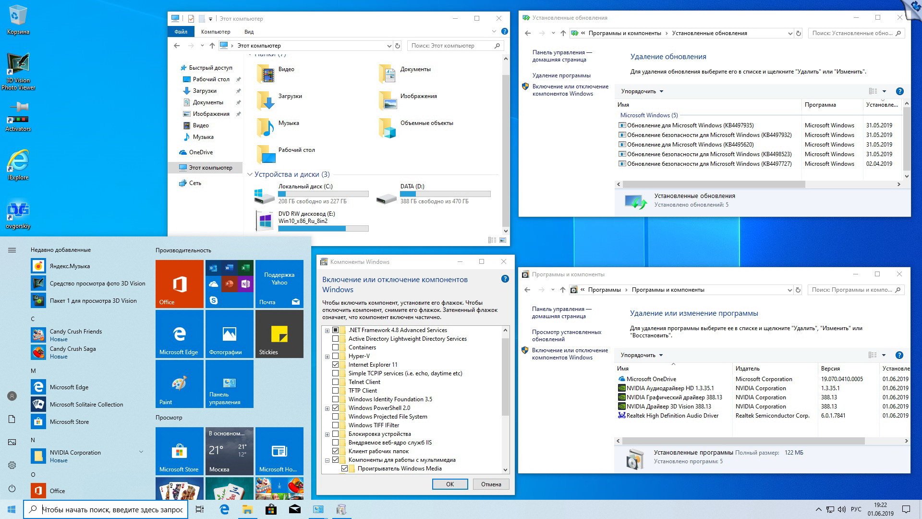This screenshot has width=922, height=519.
Task: Open Удаление программы in Control Panel
Action: tap(561, 75)
